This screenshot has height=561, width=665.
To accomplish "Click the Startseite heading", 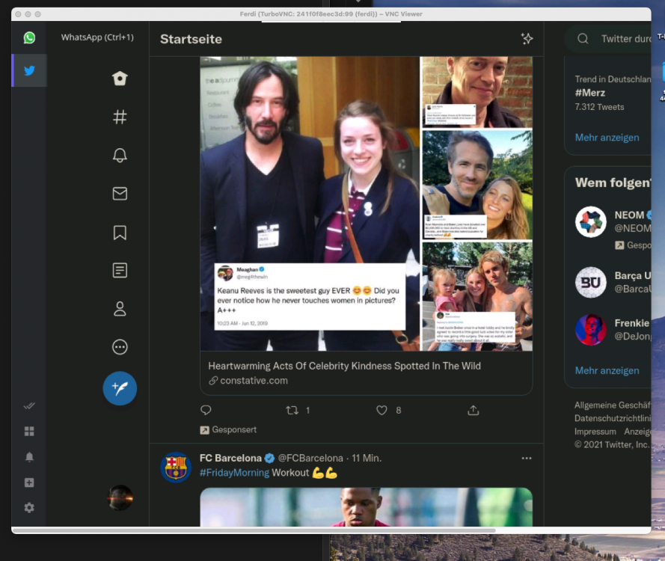I will (x=191, y=39).
